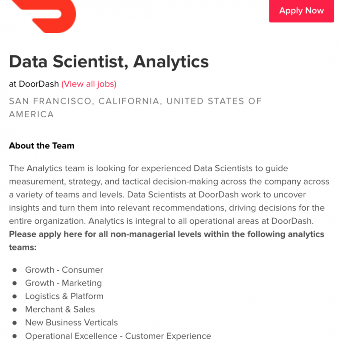
Task: Click the DoorDash logo
Action: coord(43,15)
